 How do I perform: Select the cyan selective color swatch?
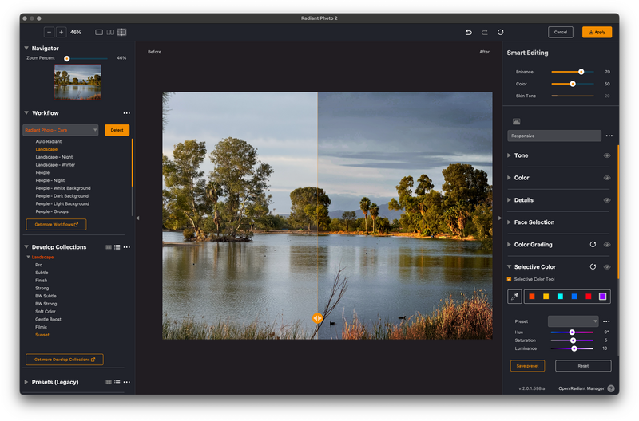click(560, 297)
